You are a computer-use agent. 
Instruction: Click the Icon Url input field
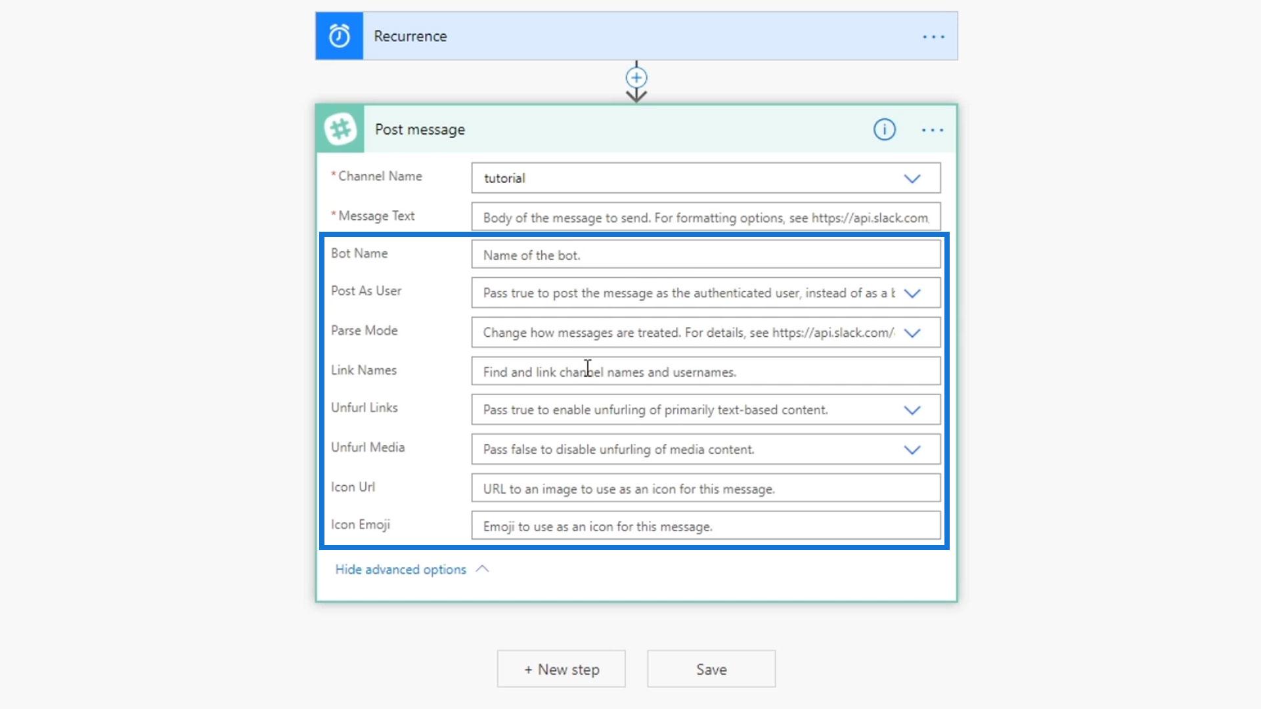pos(705,488)
